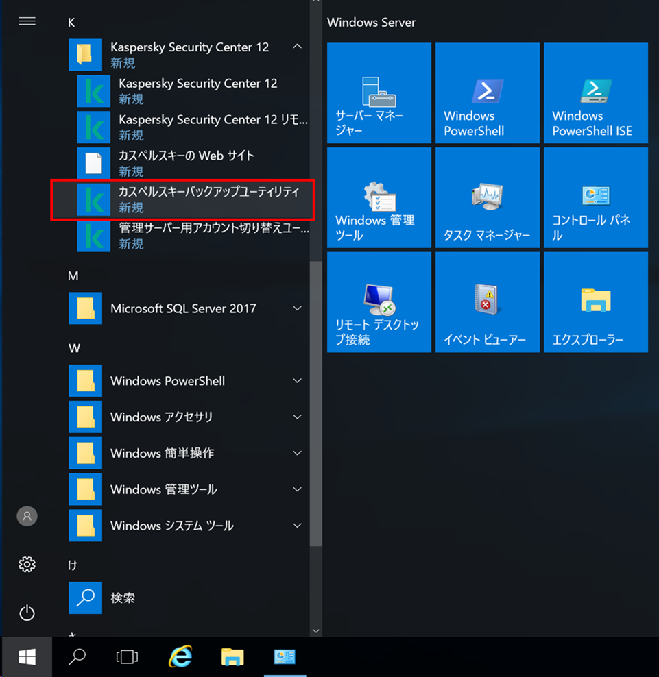Open the power options icon
This screenshot has width=659, height=677.
point(27,613)
